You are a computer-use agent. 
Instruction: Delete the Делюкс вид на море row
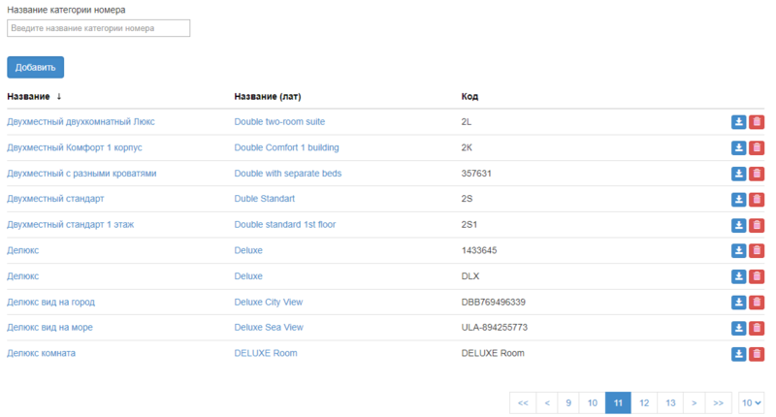click(757, 328)
